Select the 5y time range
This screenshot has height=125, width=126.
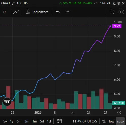(x=5, y=121)
